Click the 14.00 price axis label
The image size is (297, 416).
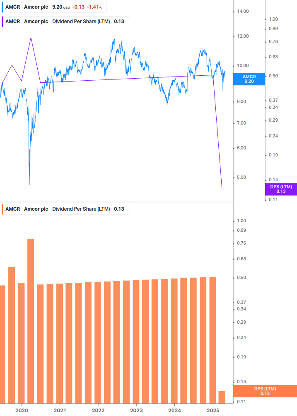pos(243,12)
